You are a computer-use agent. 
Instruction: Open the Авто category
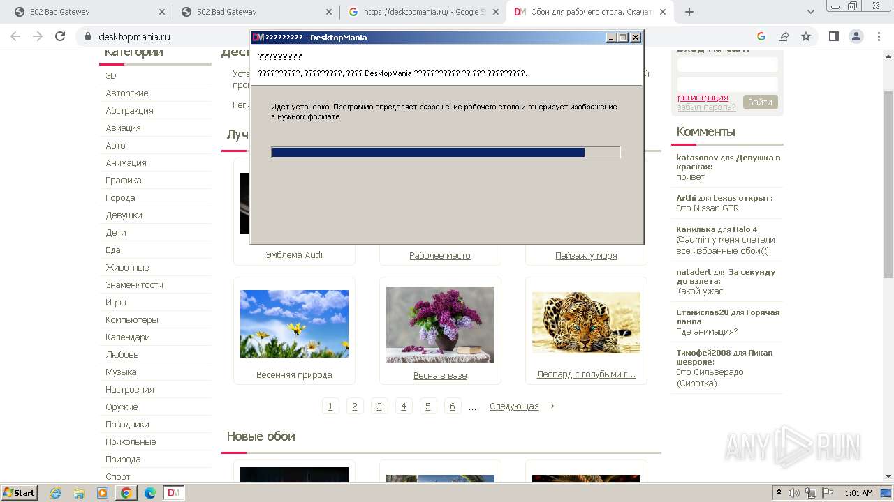point(115,145)
